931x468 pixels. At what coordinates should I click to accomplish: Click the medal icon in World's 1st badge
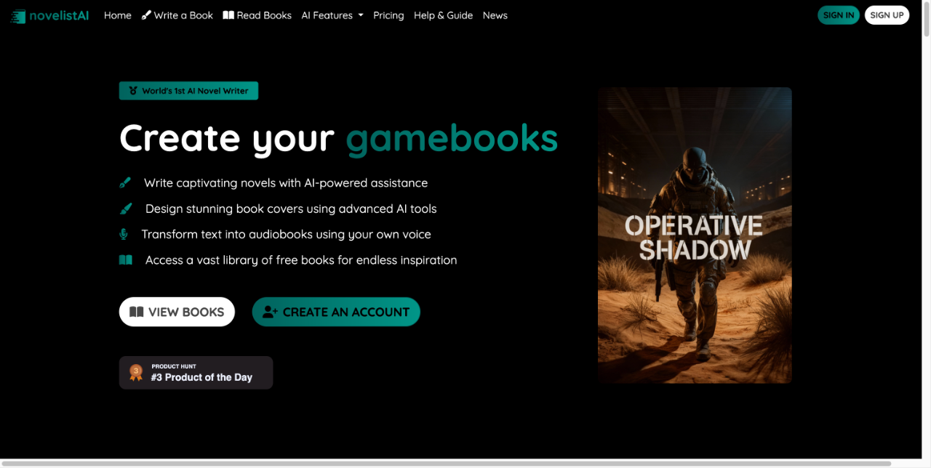pyautogui.click(x=133, y=91)
